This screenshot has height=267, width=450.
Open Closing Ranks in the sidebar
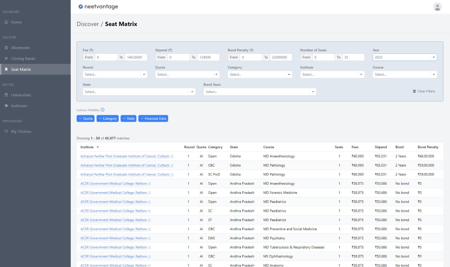23,58
